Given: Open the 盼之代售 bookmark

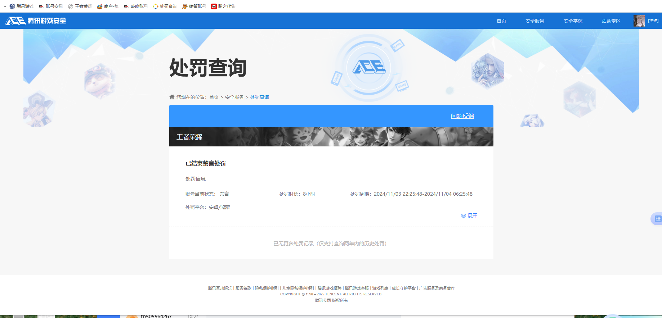Looking at the screenshot, I should click(223, 6).
